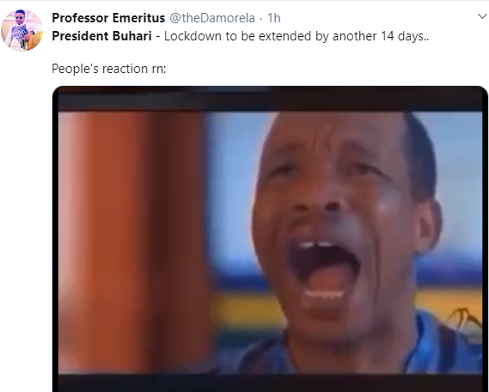The width and height of the screenshot is (489, 392).
Task: Open the 1h tweet timestamp
Action: pyautogui.click(x=274, y=18)
